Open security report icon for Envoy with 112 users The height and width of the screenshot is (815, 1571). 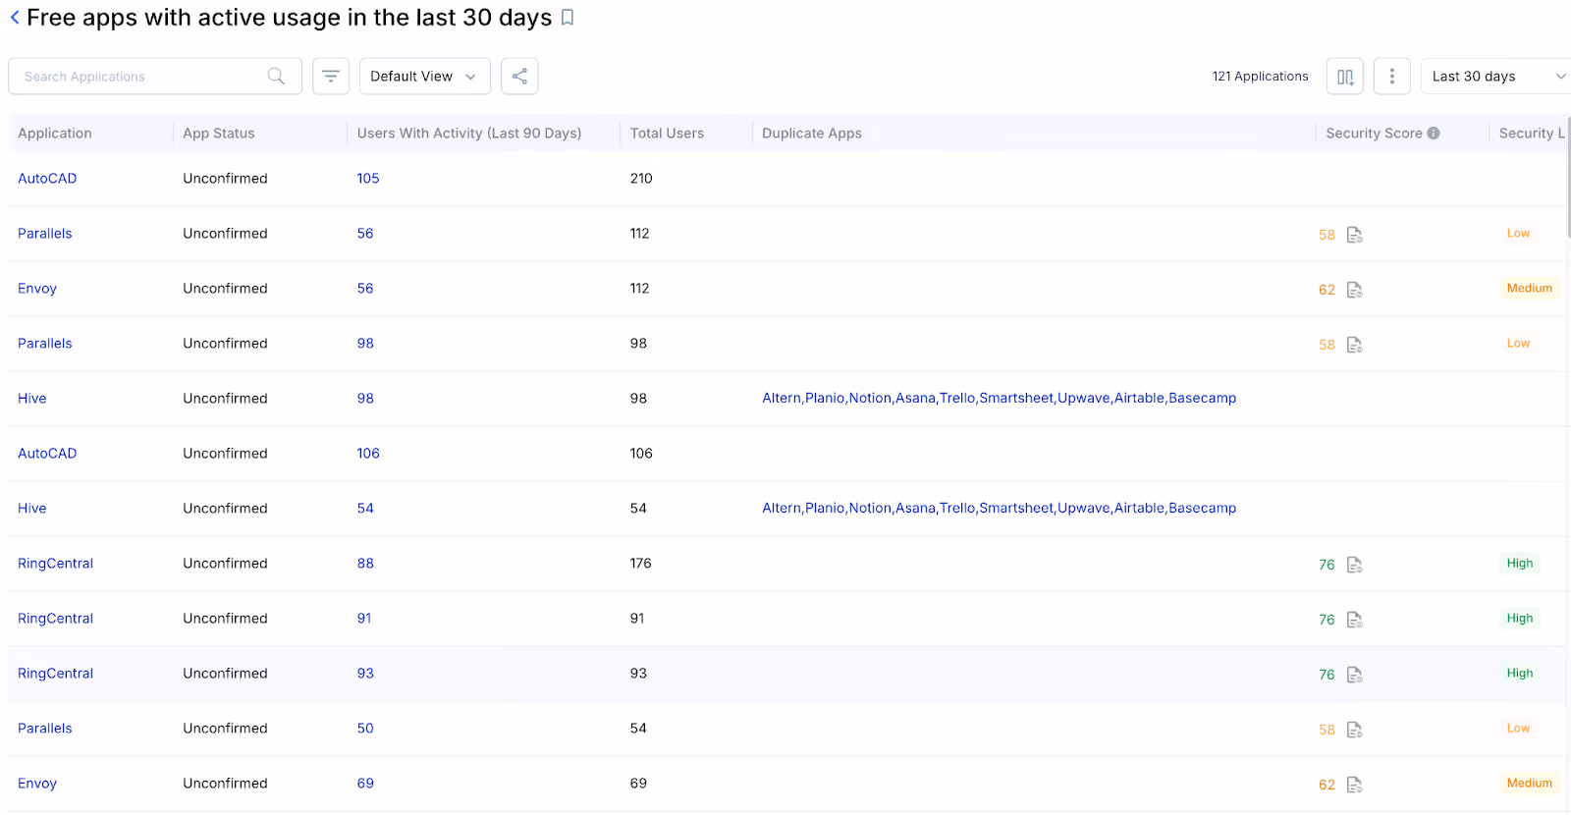pos(1355,290)
